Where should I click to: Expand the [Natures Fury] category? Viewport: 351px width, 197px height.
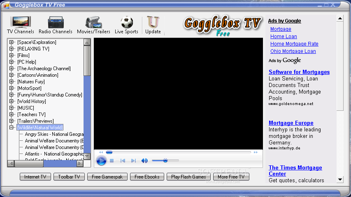(11, 82)
